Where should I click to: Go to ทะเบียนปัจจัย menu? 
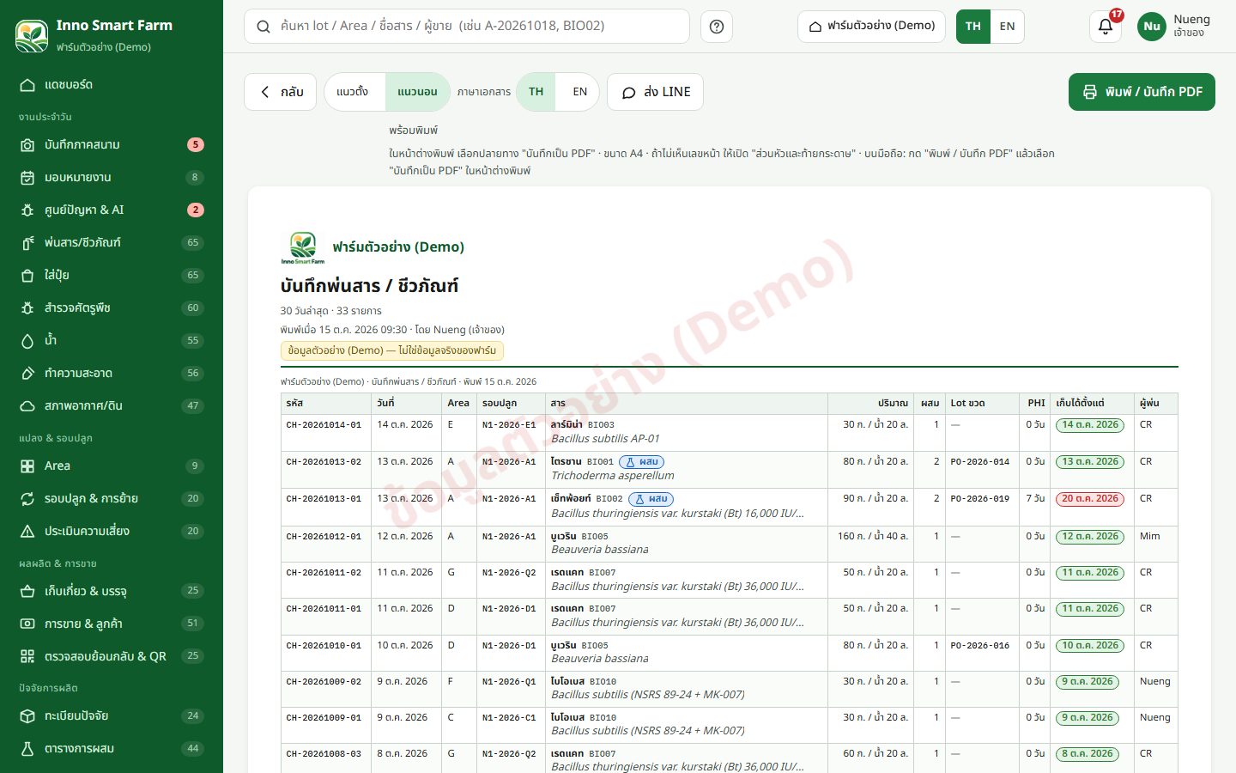point(112,716)
